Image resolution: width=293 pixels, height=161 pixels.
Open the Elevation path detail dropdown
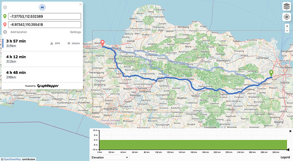(110, 158)
